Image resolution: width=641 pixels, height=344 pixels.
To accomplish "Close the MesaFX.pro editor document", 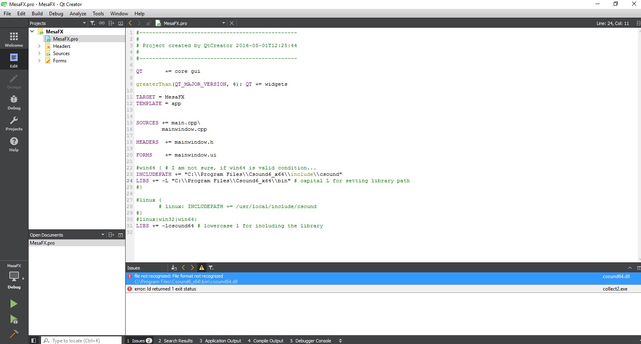I will click(x=232, y=23).
